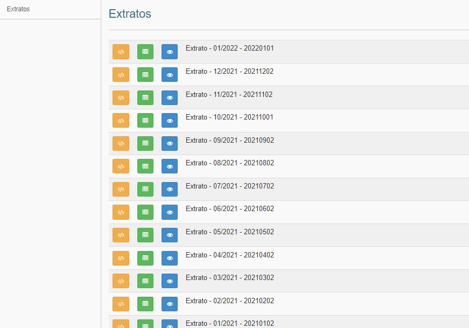Open the table view for Extrato 12/2021
Screen dimensions: 469x328
pyautogui.click(x=145, y=74)
